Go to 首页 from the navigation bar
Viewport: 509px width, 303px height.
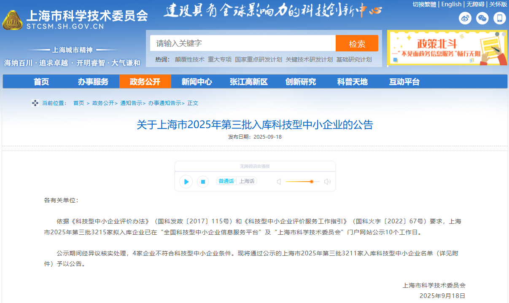click(x=42, y=82)
